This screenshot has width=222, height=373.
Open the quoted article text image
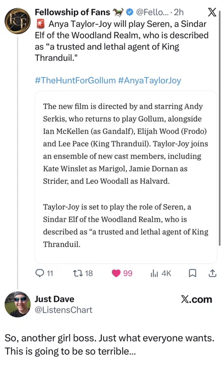[x=126, y=177]
